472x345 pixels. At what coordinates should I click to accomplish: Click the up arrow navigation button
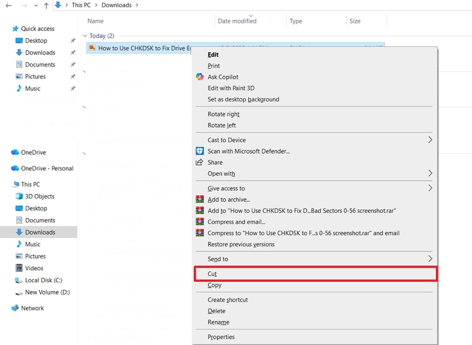click(46, 6)
